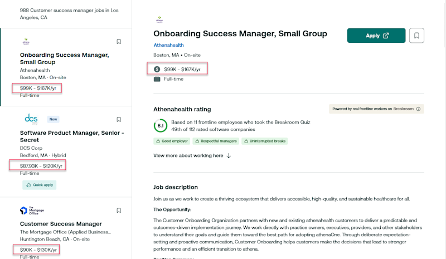Click the dollar salary icon in details
The image size is (446, 259).
tap(157, 69)
